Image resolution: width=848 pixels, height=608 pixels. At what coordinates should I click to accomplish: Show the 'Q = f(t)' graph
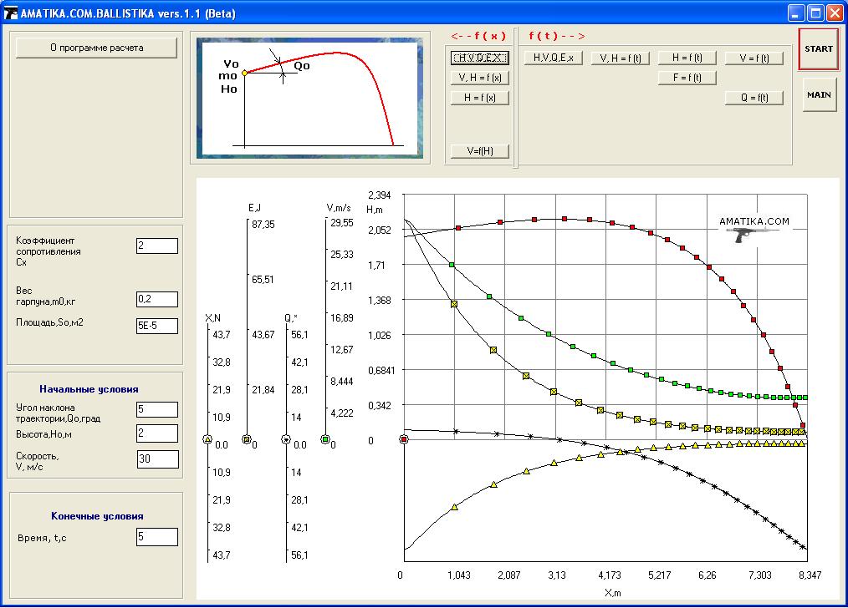[753, 98]
